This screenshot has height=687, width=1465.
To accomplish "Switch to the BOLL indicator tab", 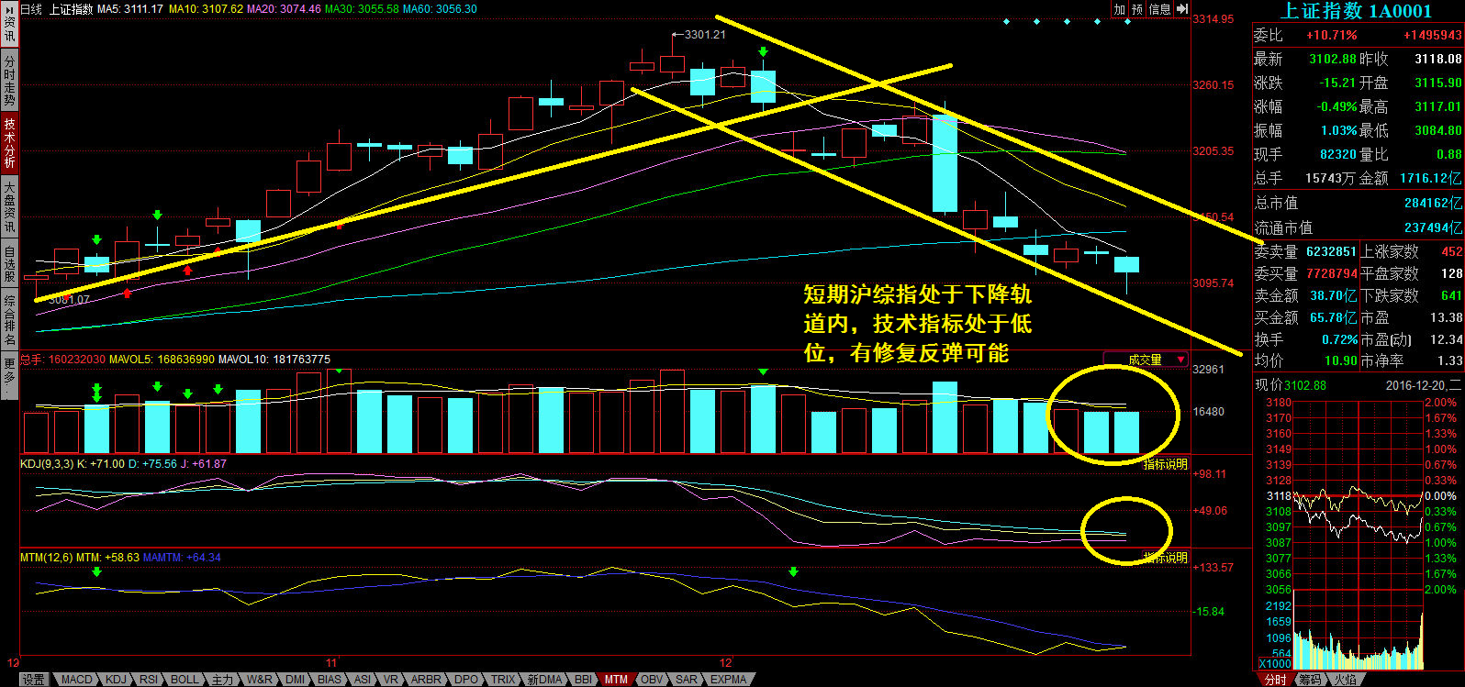I will (x=185, y=680).
